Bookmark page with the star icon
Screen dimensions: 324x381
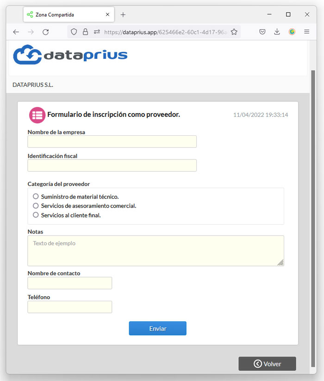click(x=234, y=32)
